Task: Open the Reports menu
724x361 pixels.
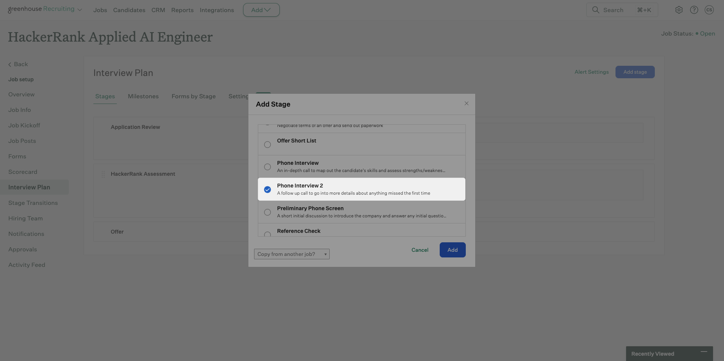Action: 182,10
